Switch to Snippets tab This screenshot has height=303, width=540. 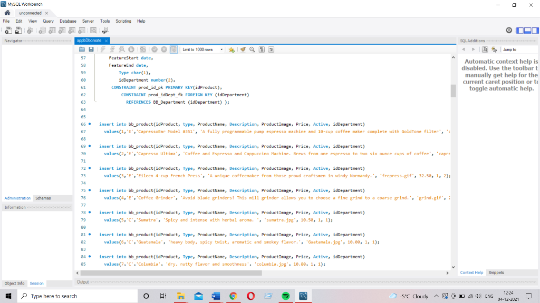(496, 272)
